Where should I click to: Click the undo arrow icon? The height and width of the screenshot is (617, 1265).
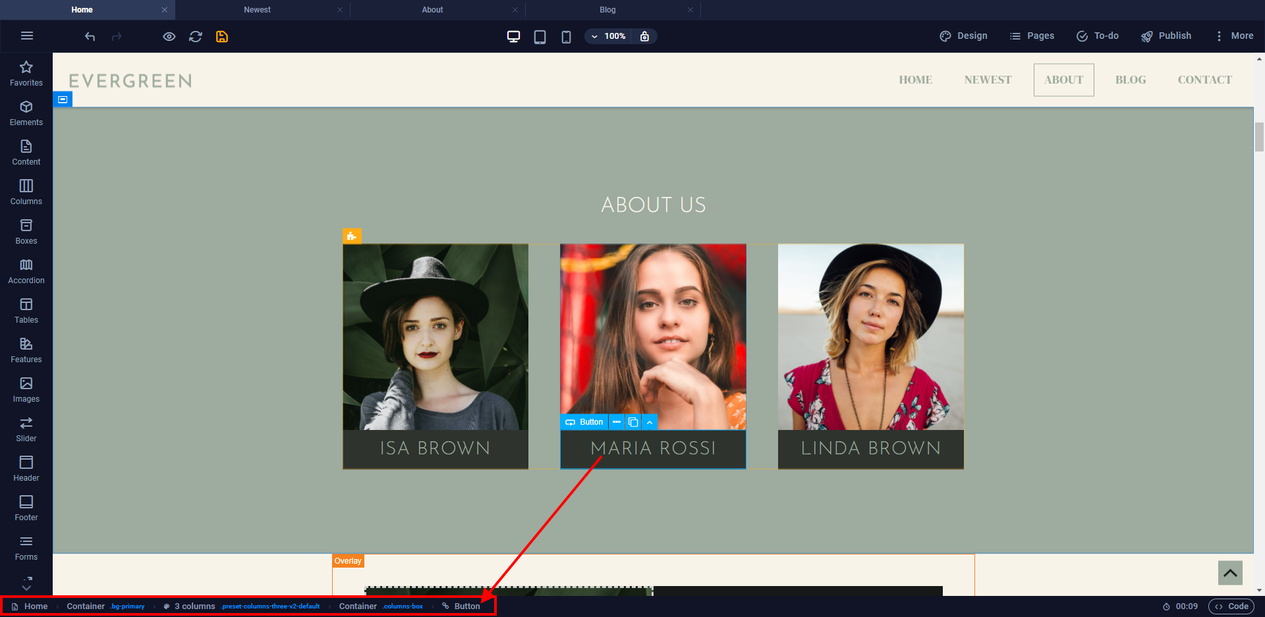point(90,37)
